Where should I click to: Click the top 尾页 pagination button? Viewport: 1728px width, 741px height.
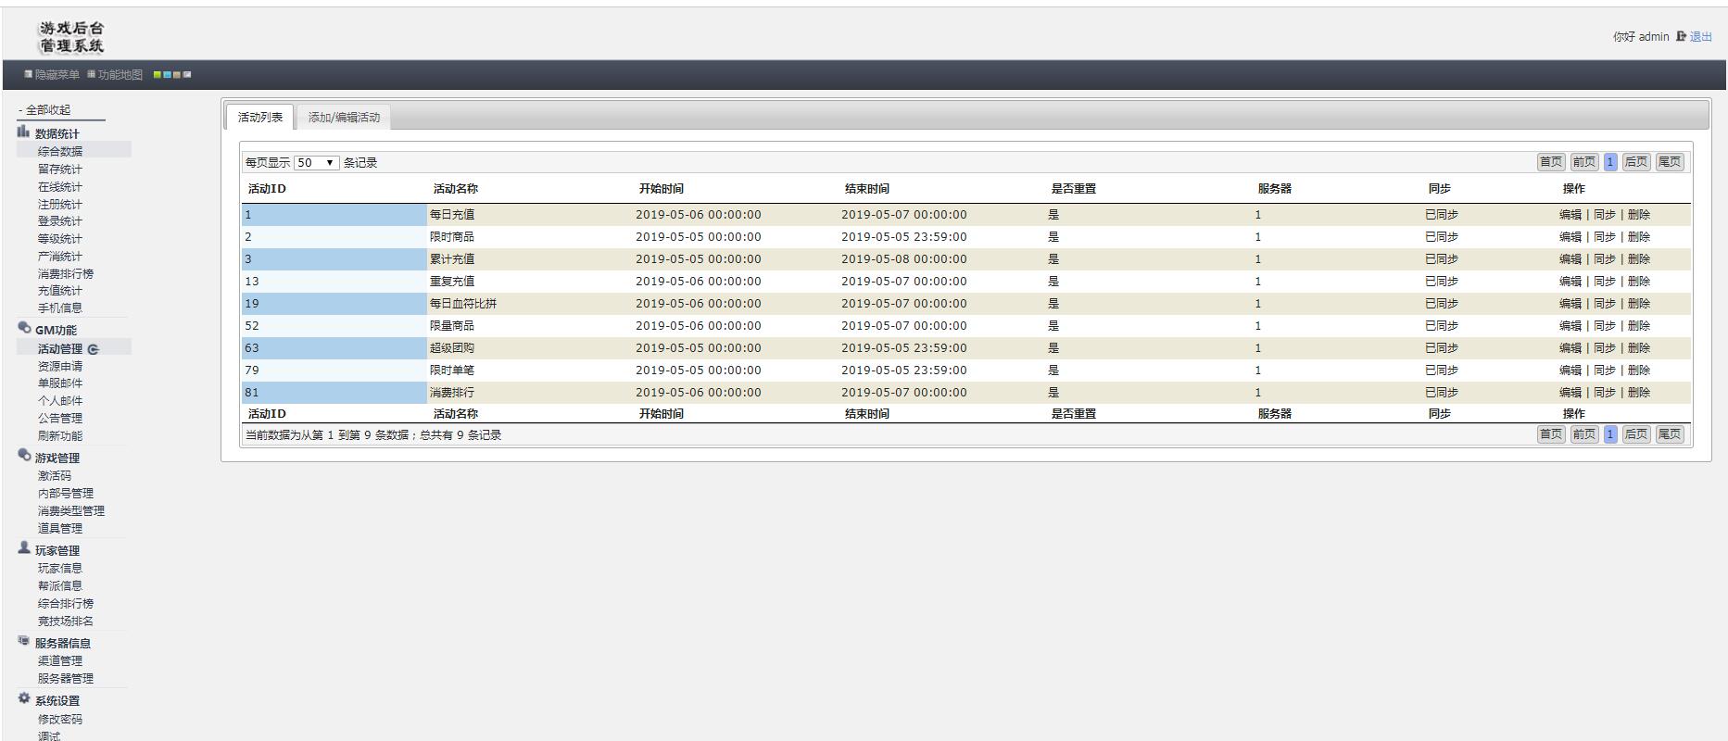click(1669, 162)
